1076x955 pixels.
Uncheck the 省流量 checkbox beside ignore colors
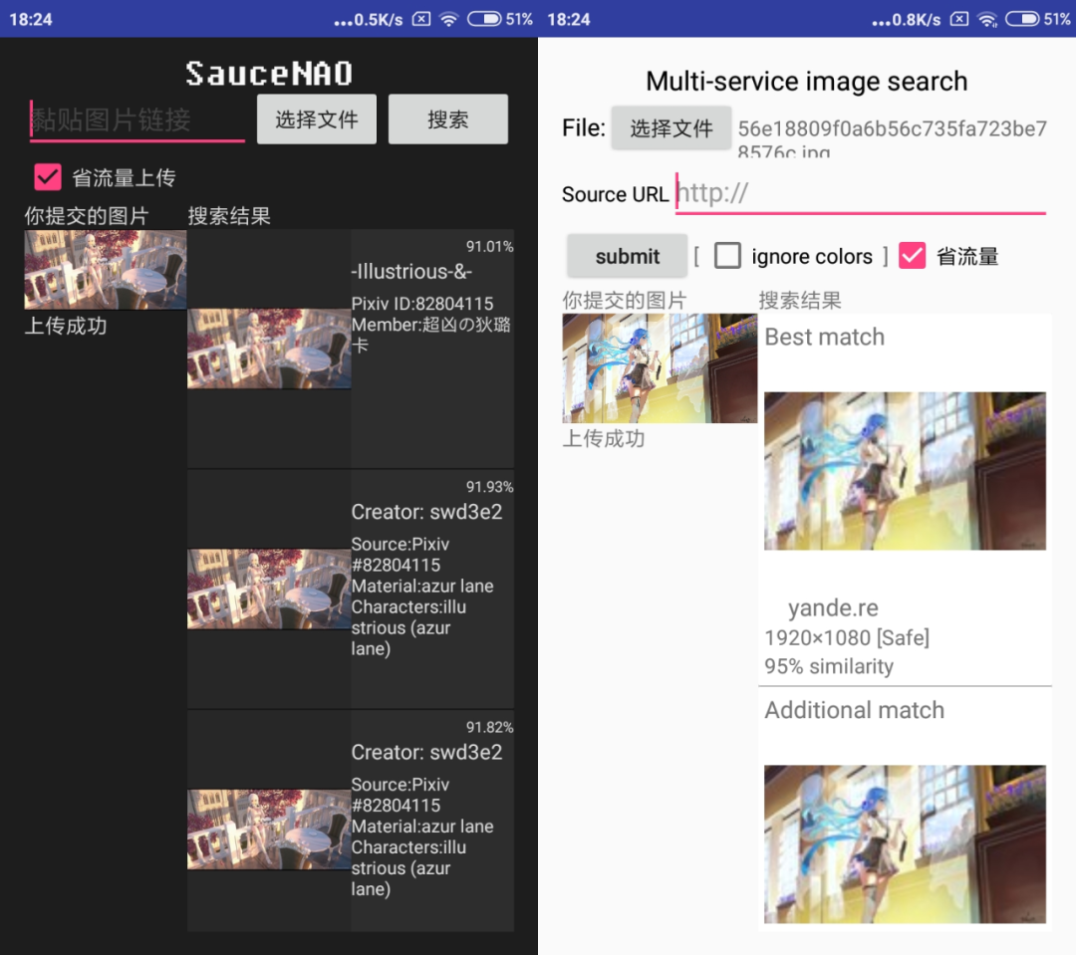point(912,256)
